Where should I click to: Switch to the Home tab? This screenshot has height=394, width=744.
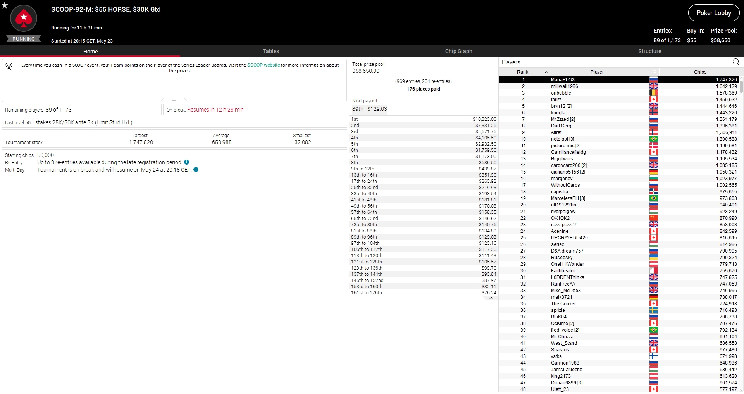90,52
